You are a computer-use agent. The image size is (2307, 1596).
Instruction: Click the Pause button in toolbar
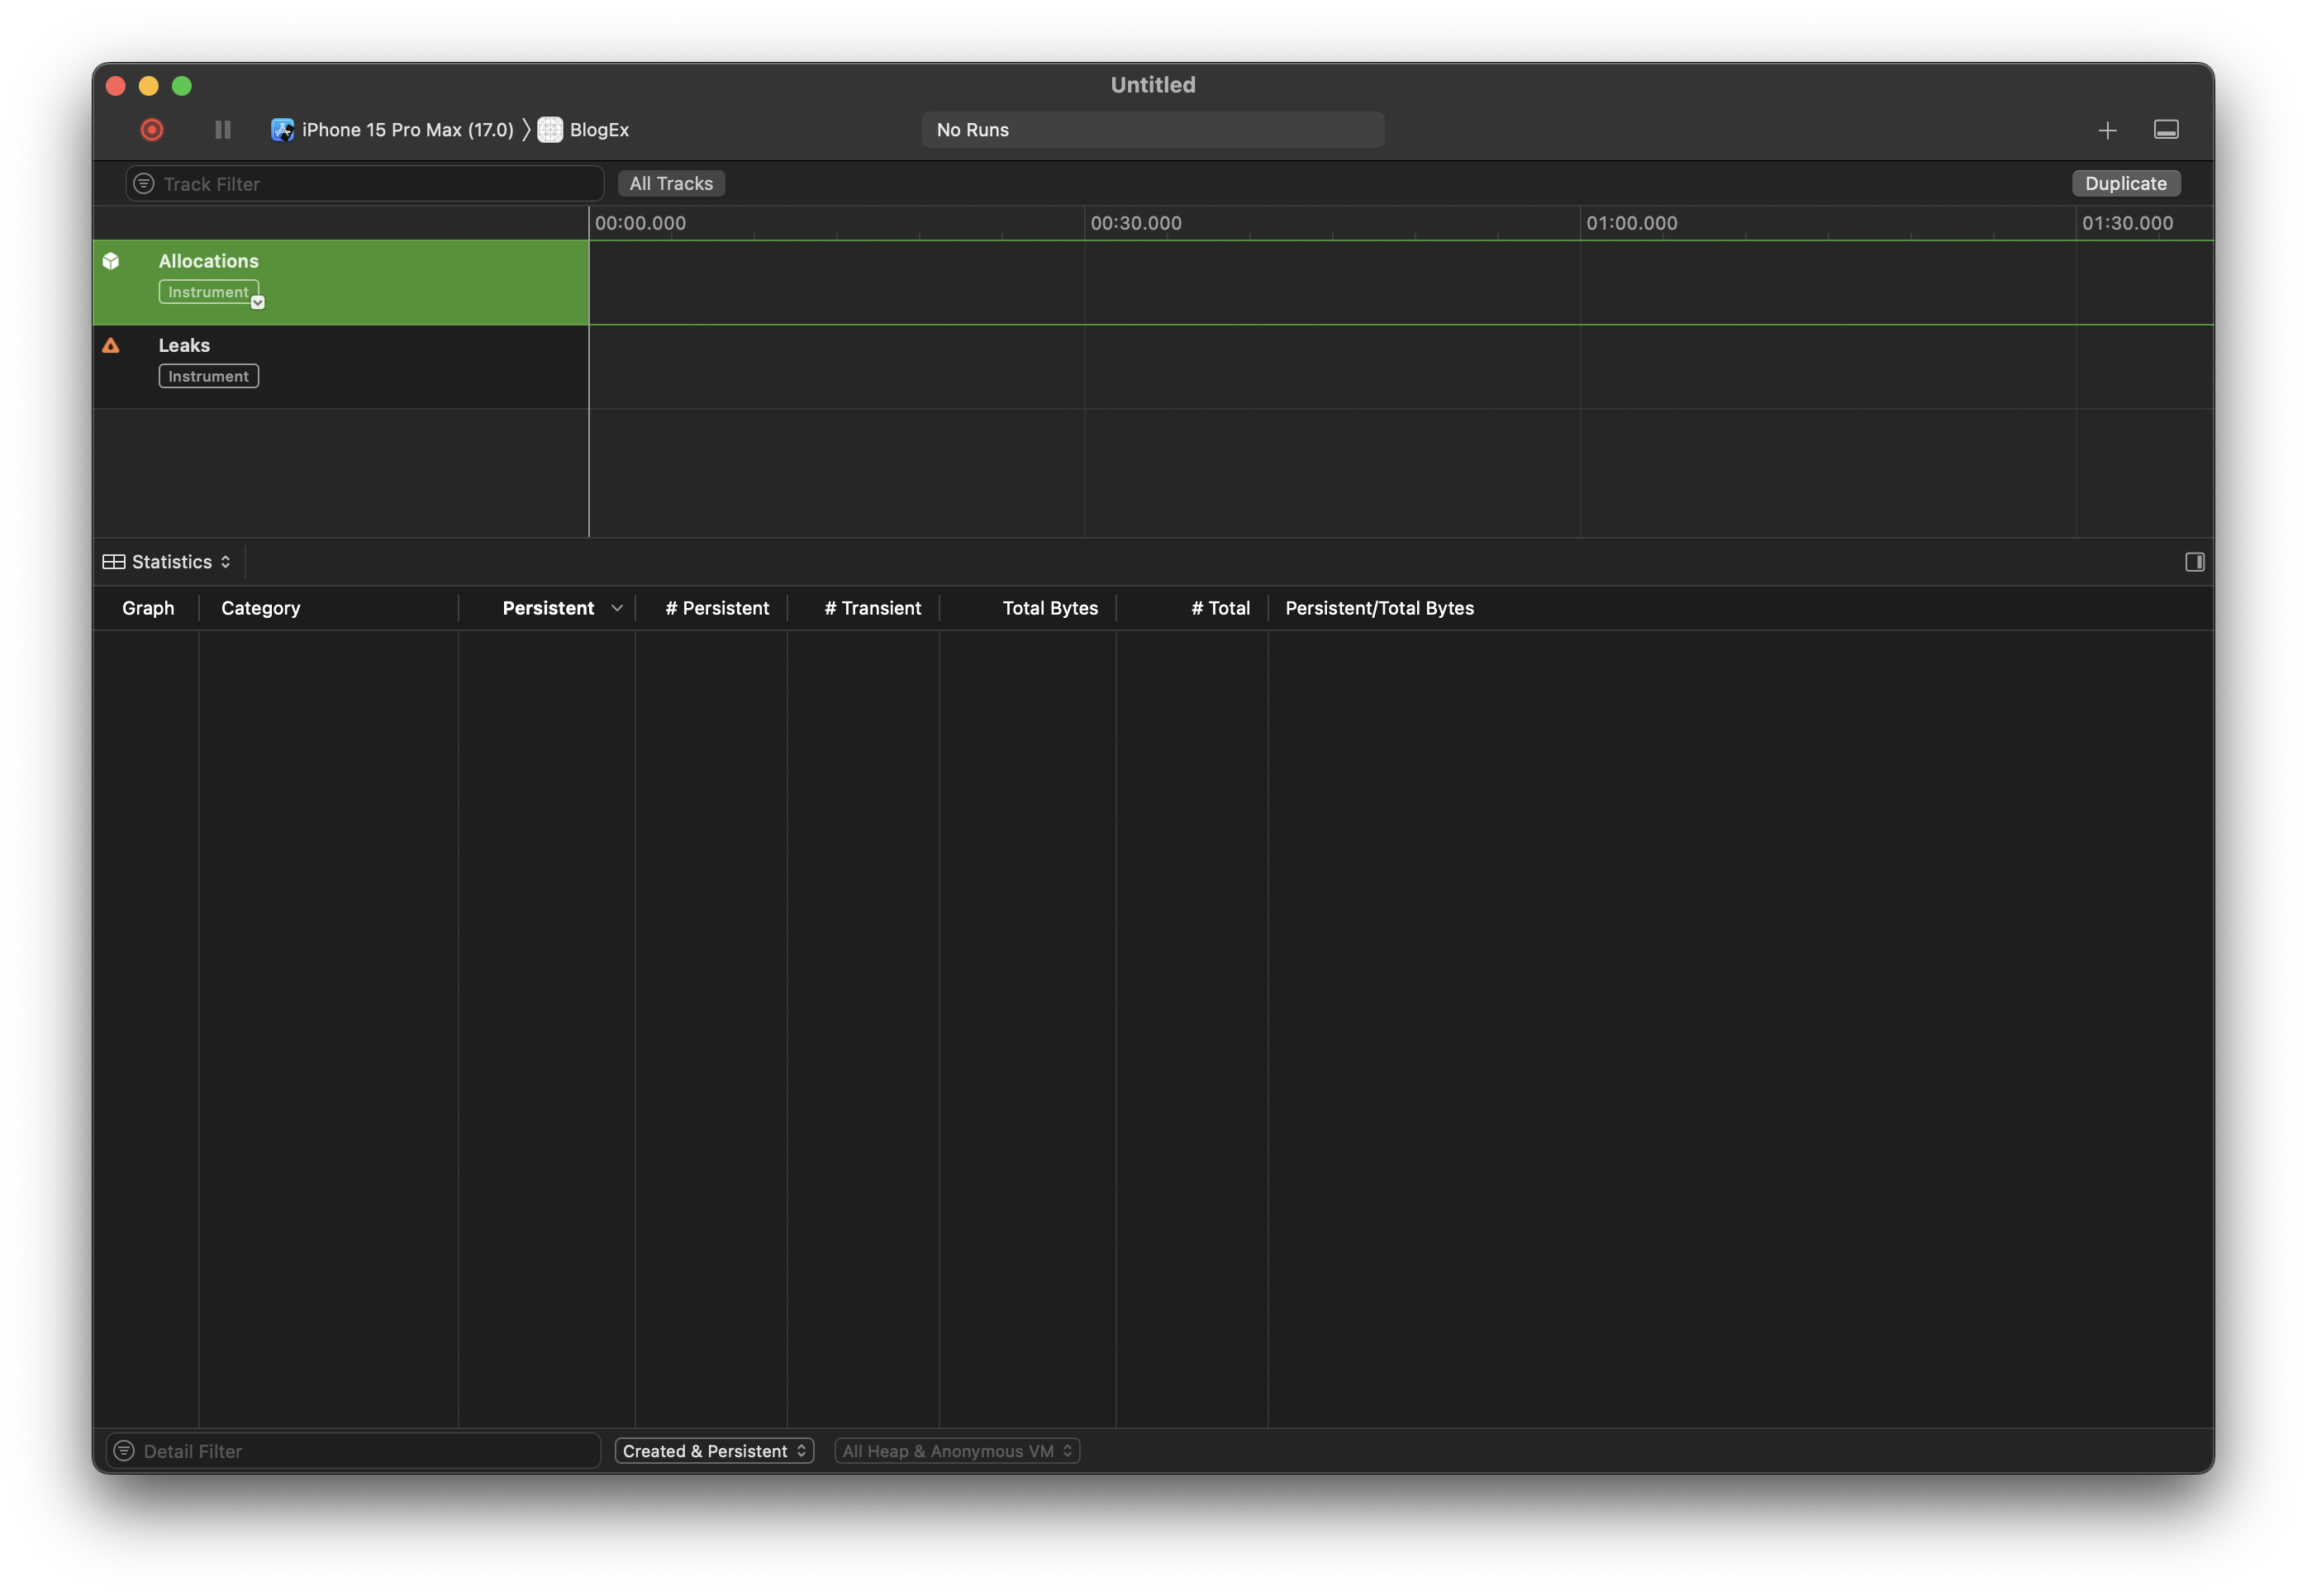point(223,130)
